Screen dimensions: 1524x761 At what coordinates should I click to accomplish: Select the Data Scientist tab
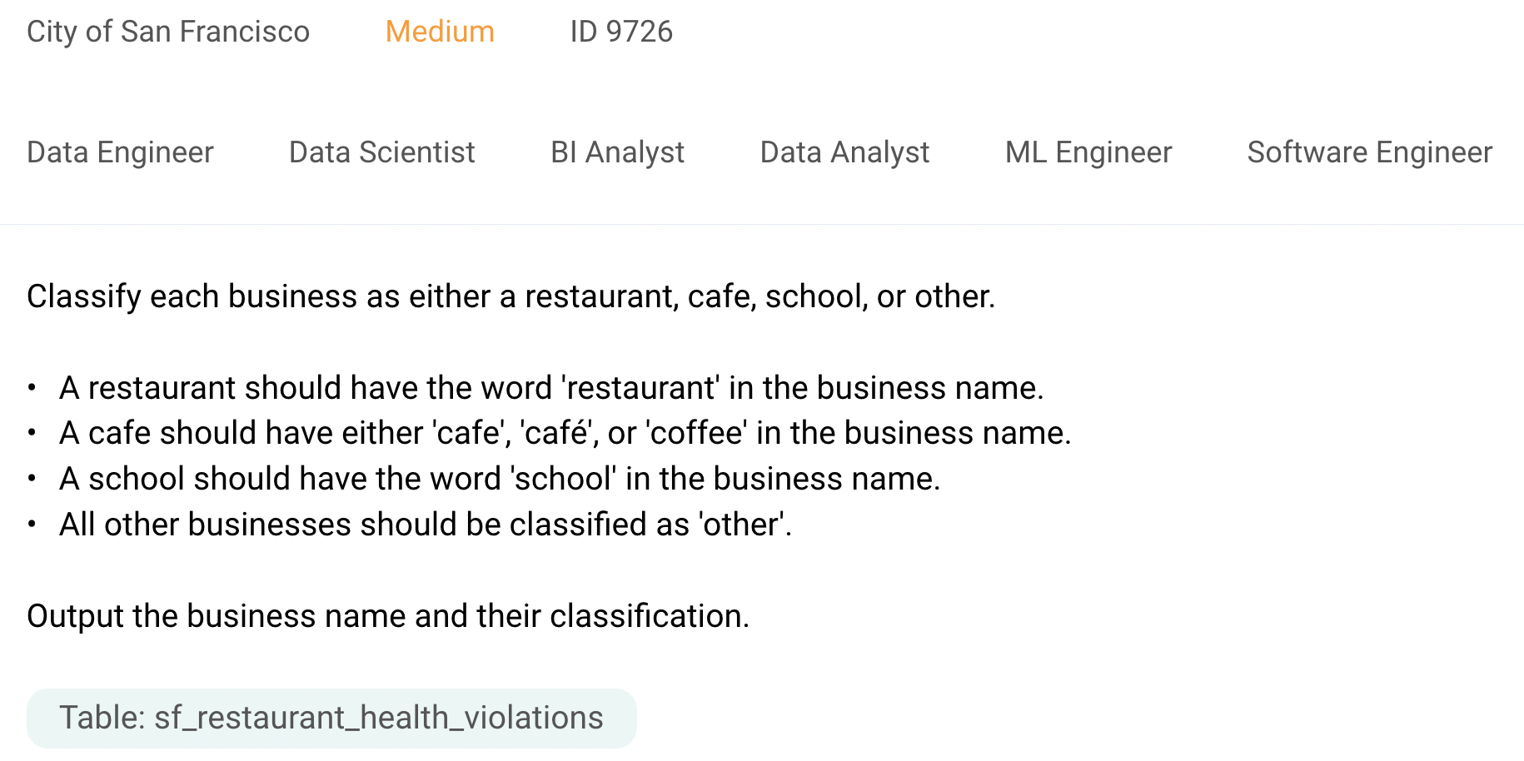coord(382,152)
